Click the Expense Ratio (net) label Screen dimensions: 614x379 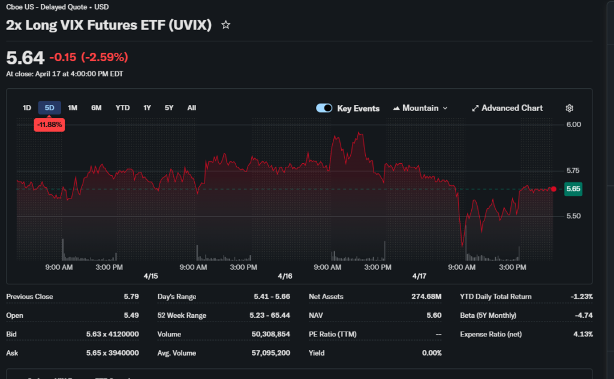pos(490,334)
